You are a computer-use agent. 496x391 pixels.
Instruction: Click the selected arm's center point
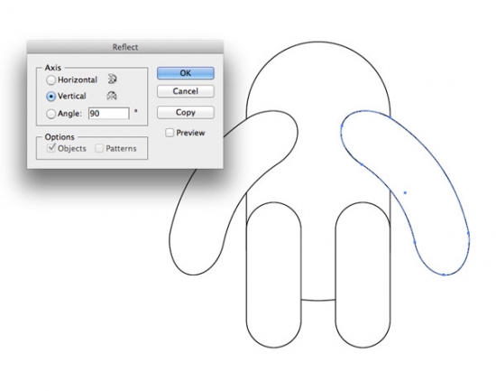point(405,192)
